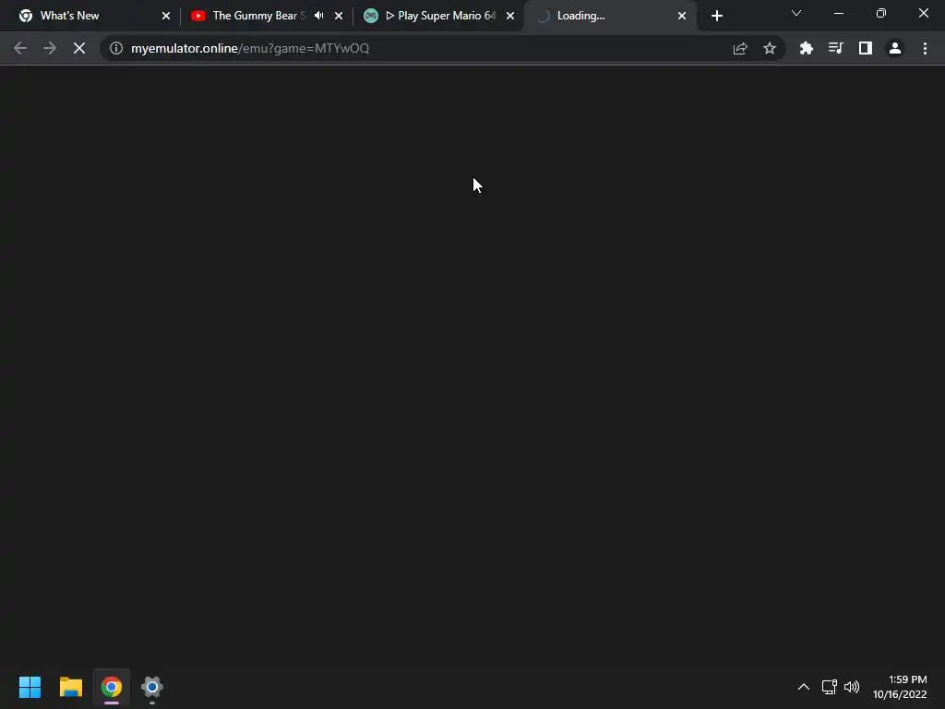Open the settings gear taskbar app
Image resolution: width=945 pixels, height=709 pixels.
[x=152, y=687]
